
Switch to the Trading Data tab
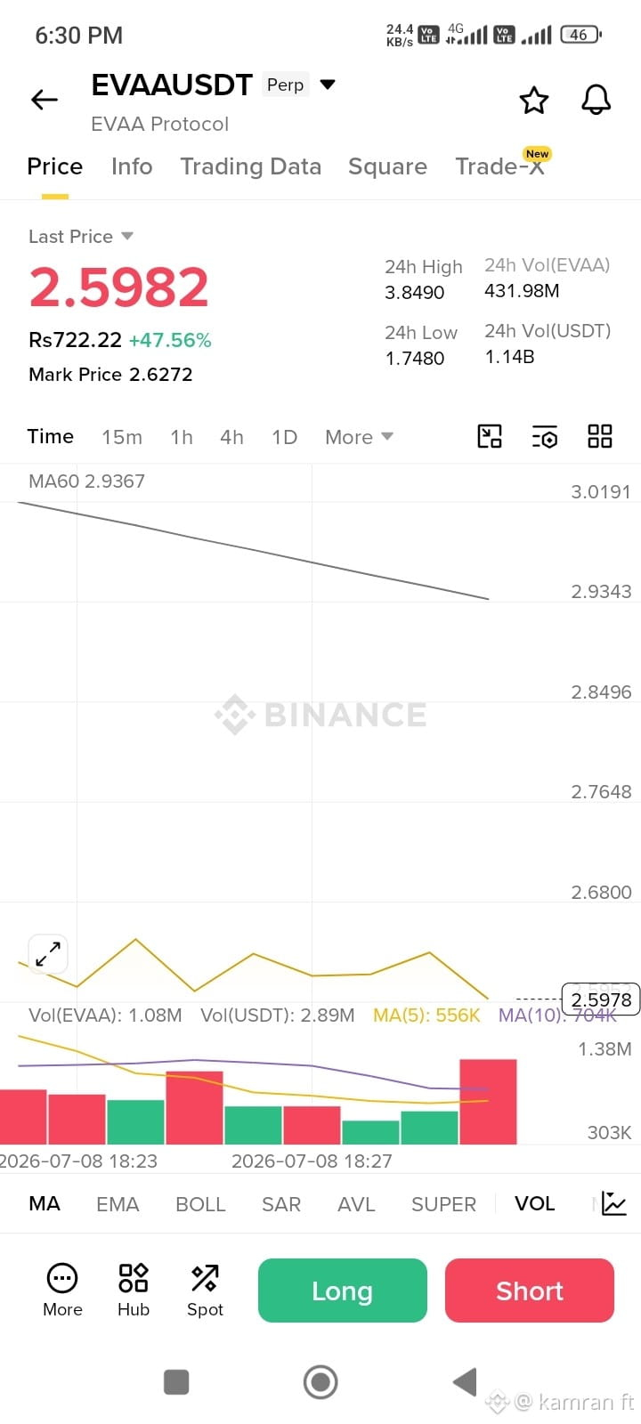pos(250,166)
